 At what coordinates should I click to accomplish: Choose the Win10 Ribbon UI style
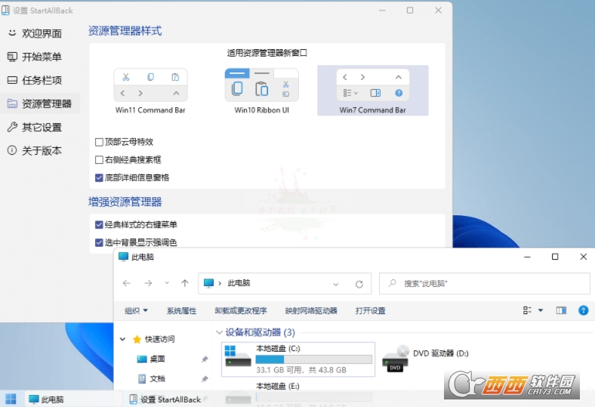[x=261, y=85]
